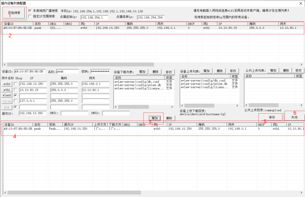Sort top table by 设备ID column header
The width and height of the screenshot is (305, 197).
coord(18,24)
